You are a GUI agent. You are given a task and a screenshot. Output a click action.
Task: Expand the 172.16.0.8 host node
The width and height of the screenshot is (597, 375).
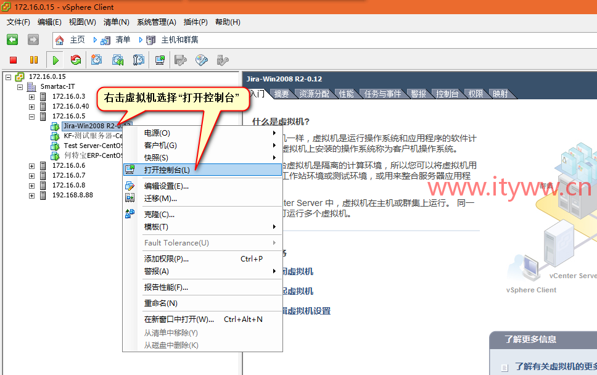32,186
